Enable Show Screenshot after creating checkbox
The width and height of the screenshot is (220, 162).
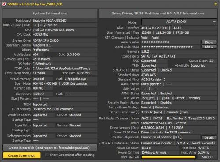47,155
